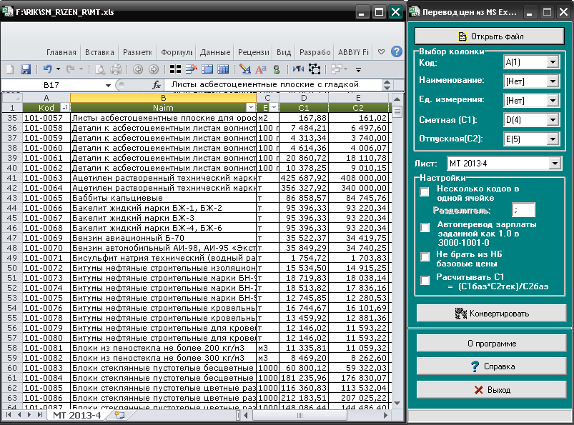
Task: Click the Excel help question mark icon
Action: [395, 52]
